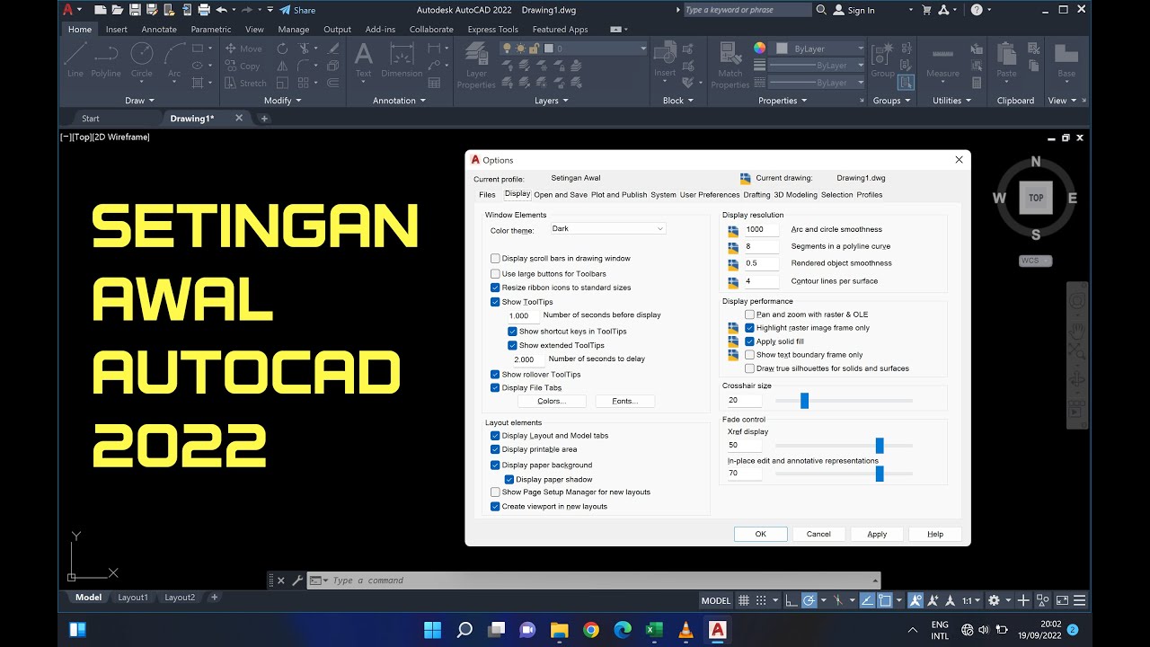Click OK in Options dialog

[760, 534]
